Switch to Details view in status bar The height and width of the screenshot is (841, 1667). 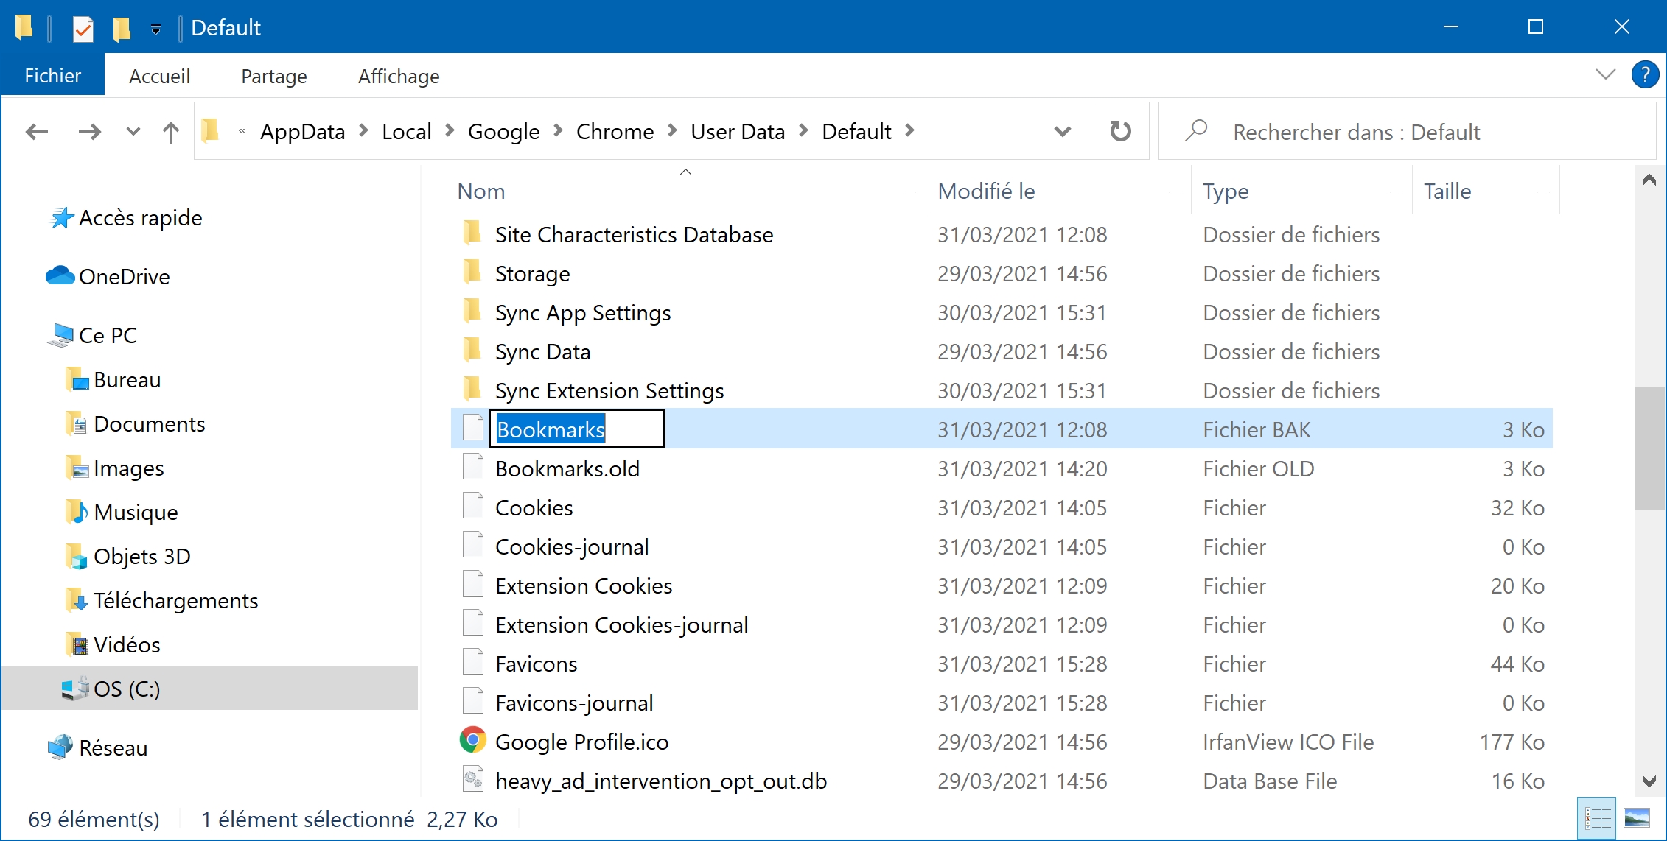coord(1596,818)
